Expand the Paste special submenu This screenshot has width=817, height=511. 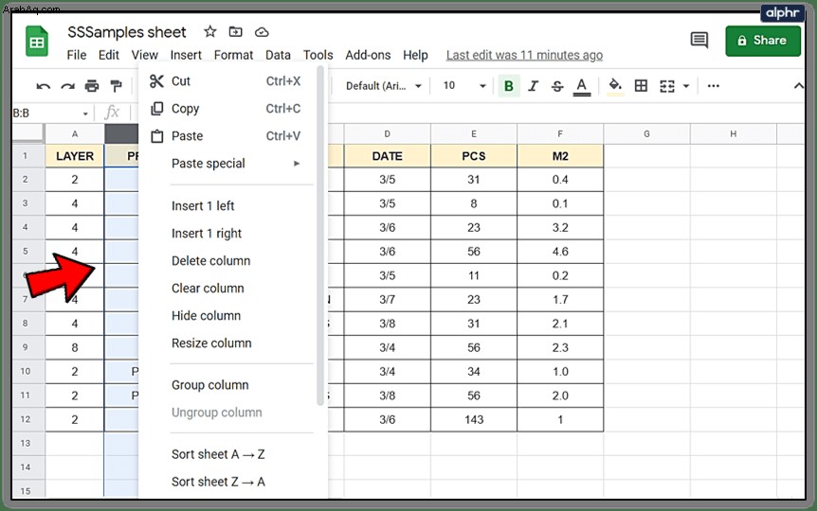click(236, 164)
